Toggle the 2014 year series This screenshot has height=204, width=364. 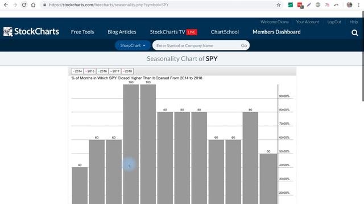(77, 71)
